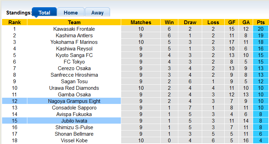The height and width of the screenshot is (144, 269).
Task: Click on Sagan Tosu
Action: click(x=74, y=81)
